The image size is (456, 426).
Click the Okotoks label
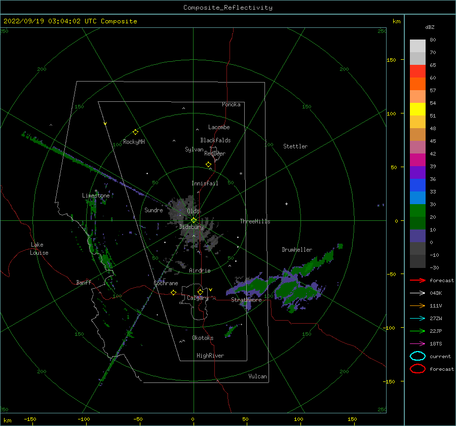click(203, 338)
